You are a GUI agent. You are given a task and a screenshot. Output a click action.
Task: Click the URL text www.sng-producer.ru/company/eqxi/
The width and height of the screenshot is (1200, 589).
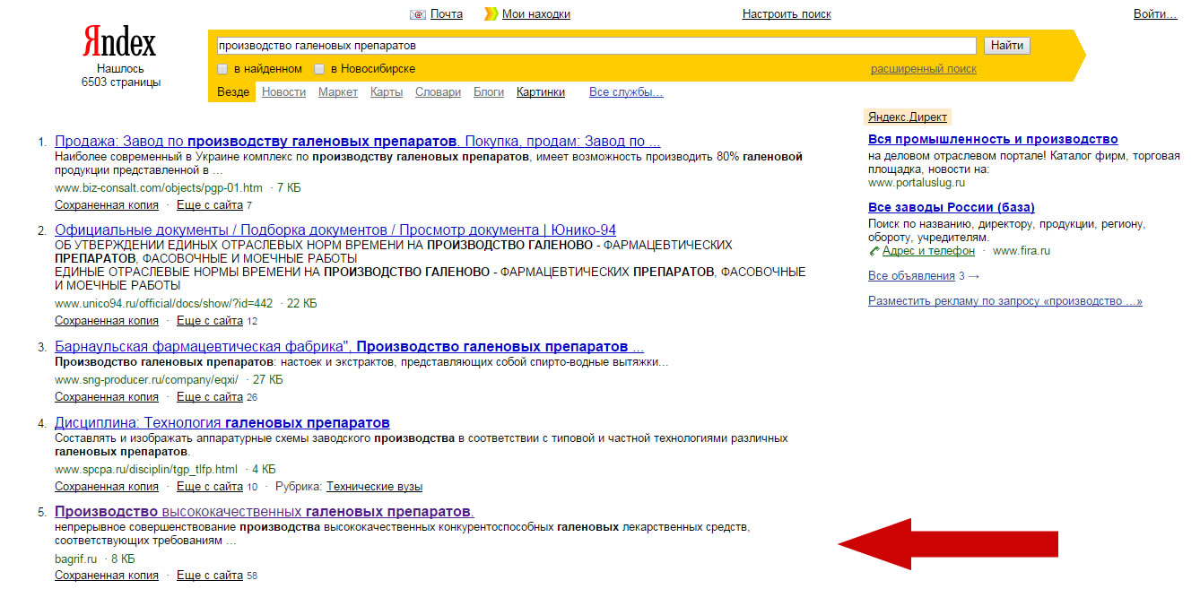147,380
